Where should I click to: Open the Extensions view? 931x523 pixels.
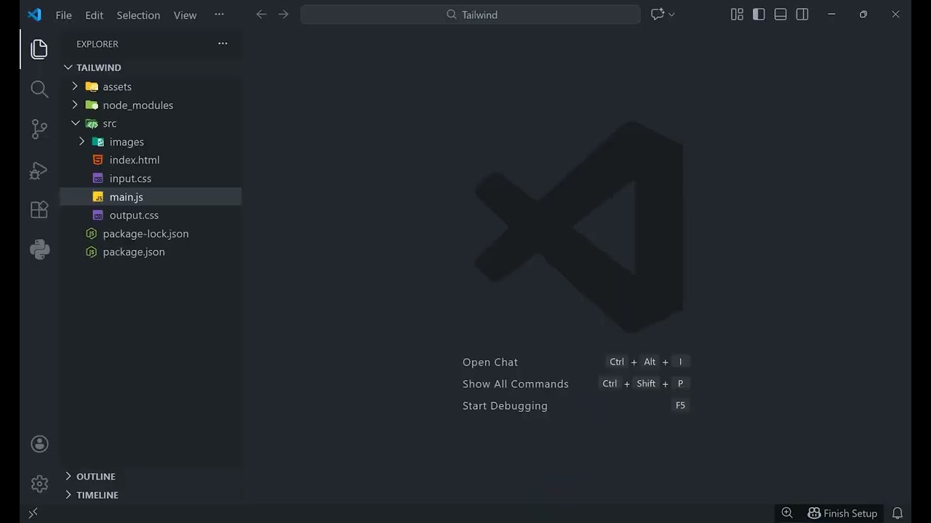pos(39,210)
